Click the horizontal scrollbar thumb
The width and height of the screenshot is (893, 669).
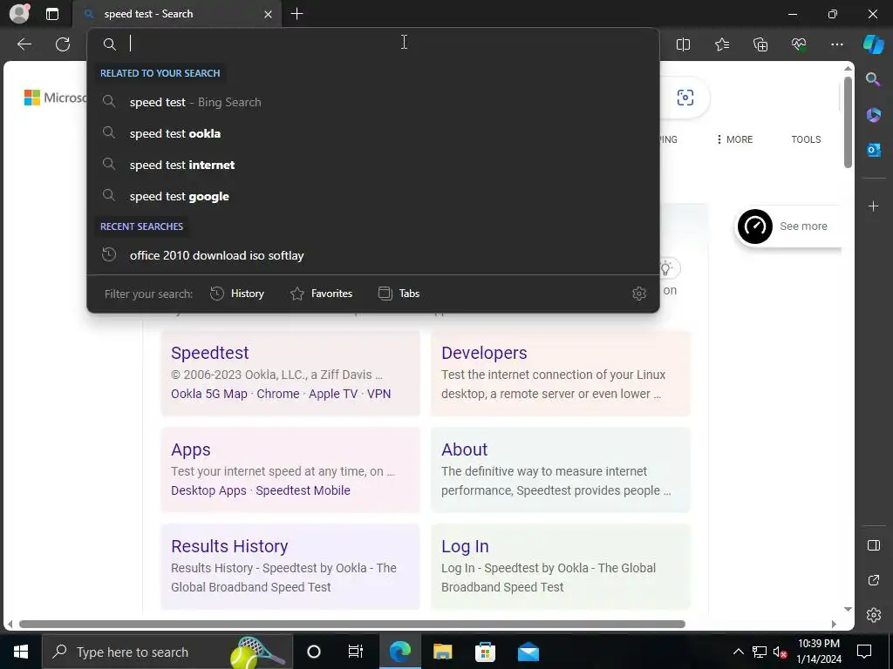point(352,624)
